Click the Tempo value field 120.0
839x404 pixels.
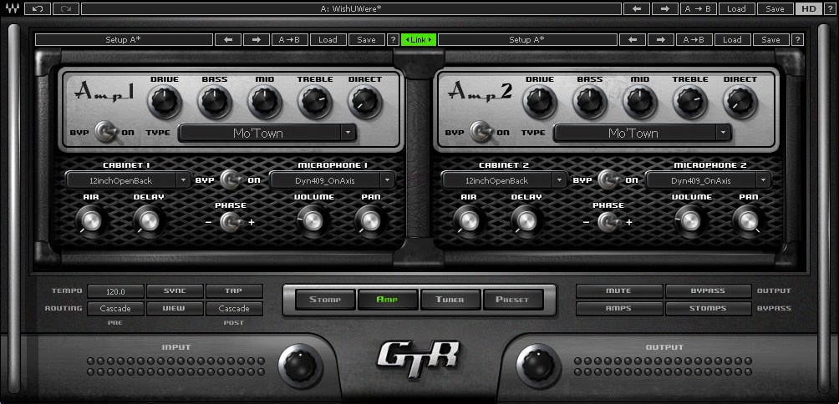click(114, 292)
